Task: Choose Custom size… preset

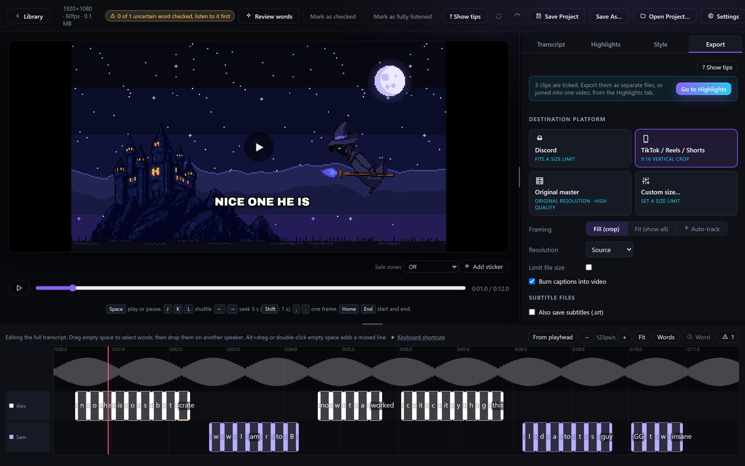Action: 686,193
